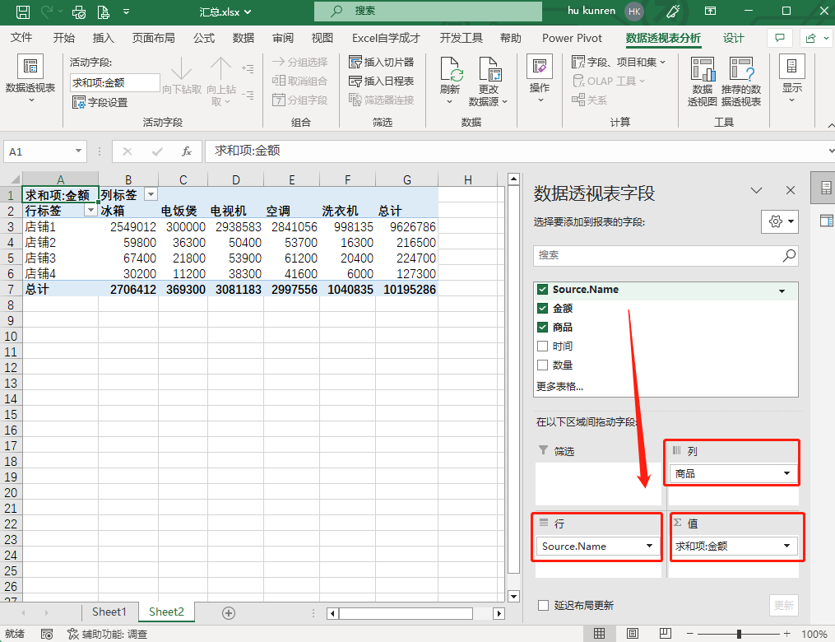
Task: Click the Insert Timeline icon
Action: coord(355,81)
